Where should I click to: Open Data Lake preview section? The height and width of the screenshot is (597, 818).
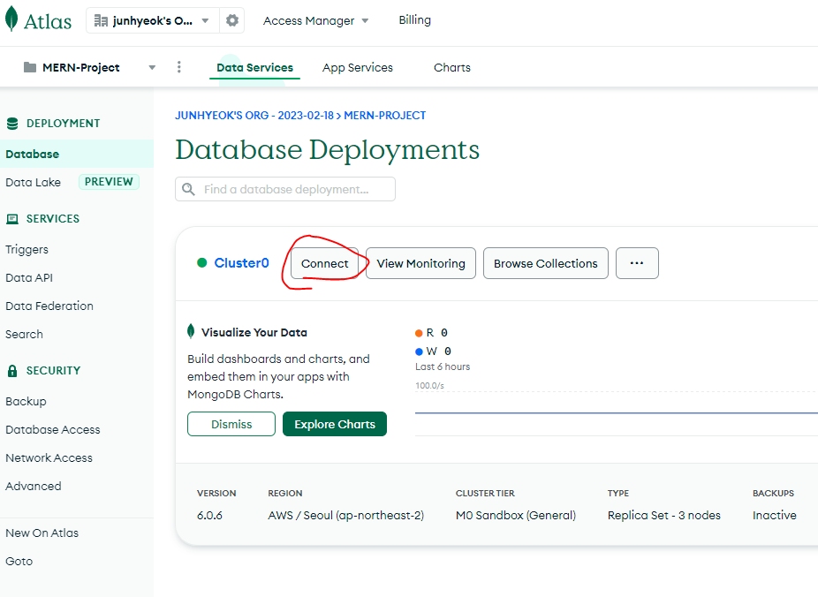[x=33, y=183]
